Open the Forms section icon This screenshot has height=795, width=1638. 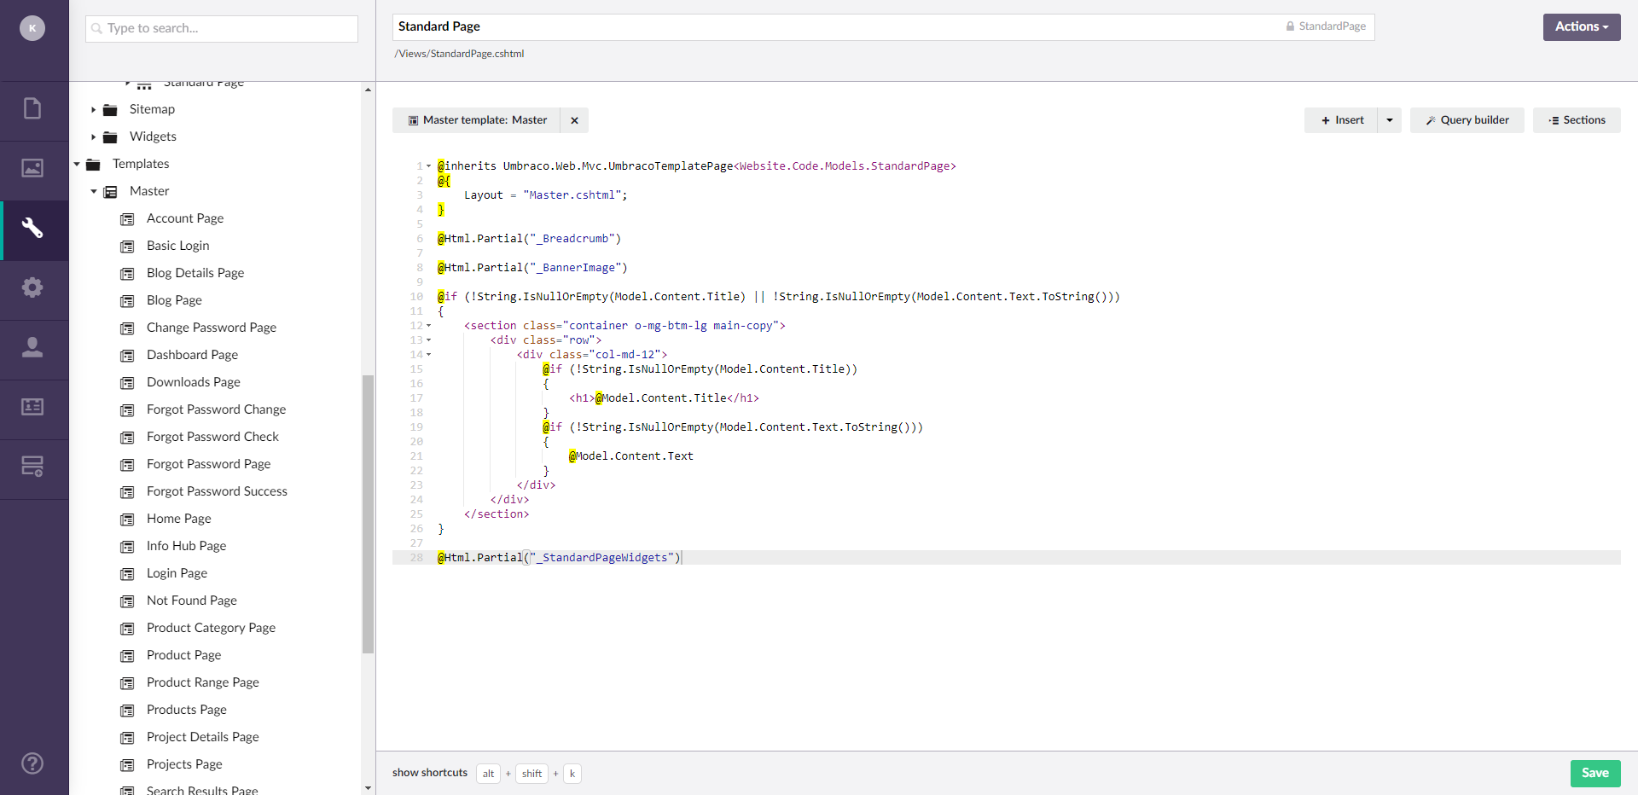point(32,467)
